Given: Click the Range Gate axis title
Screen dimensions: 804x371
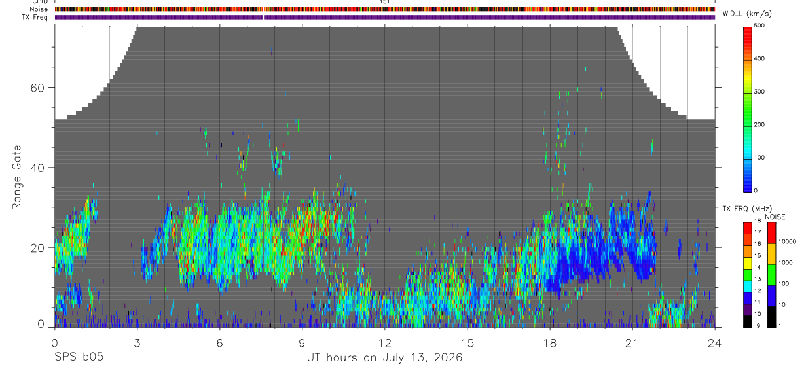Looking at the screenshot, I should click(17, 177).
